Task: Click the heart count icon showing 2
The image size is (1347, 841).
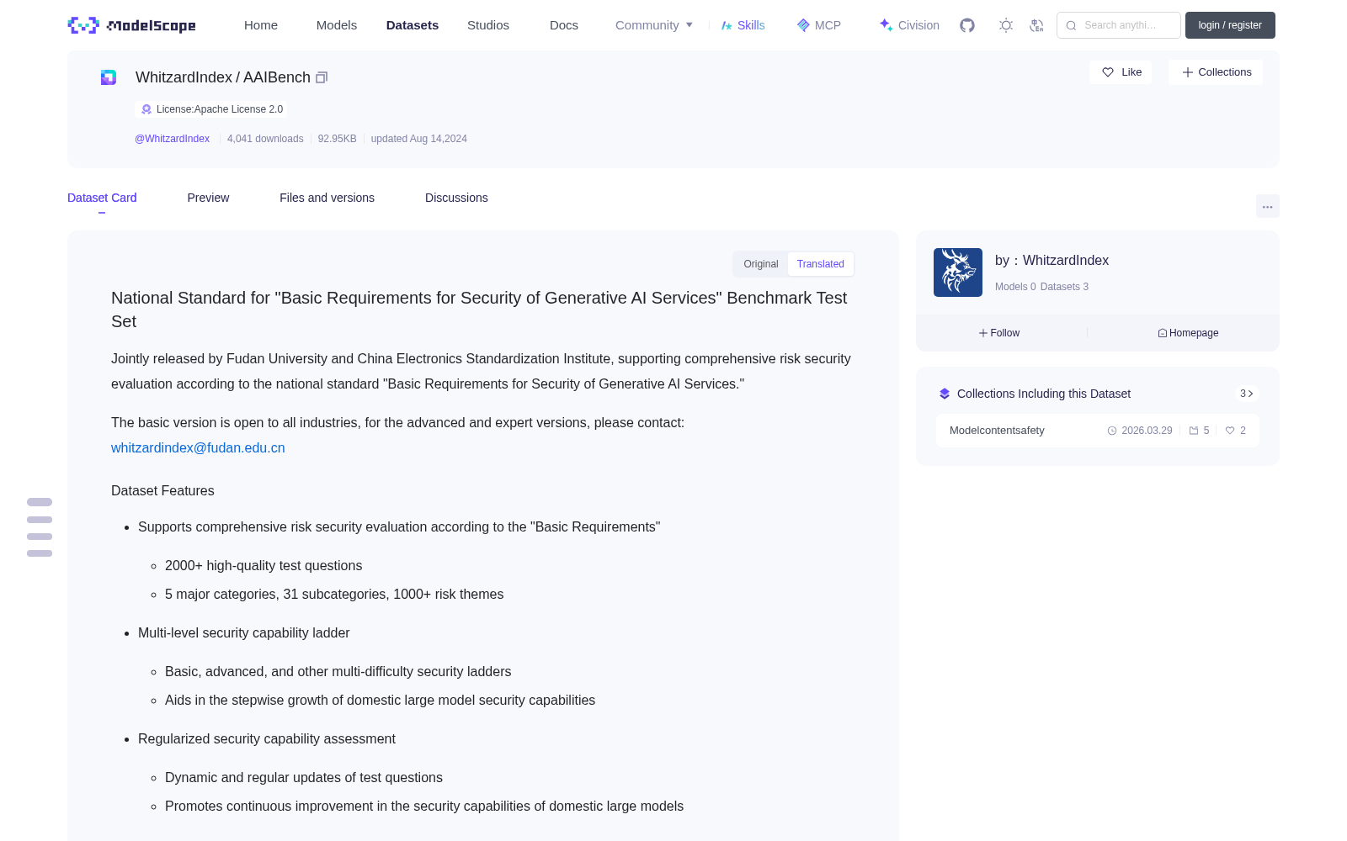Action: (1230, 431)
